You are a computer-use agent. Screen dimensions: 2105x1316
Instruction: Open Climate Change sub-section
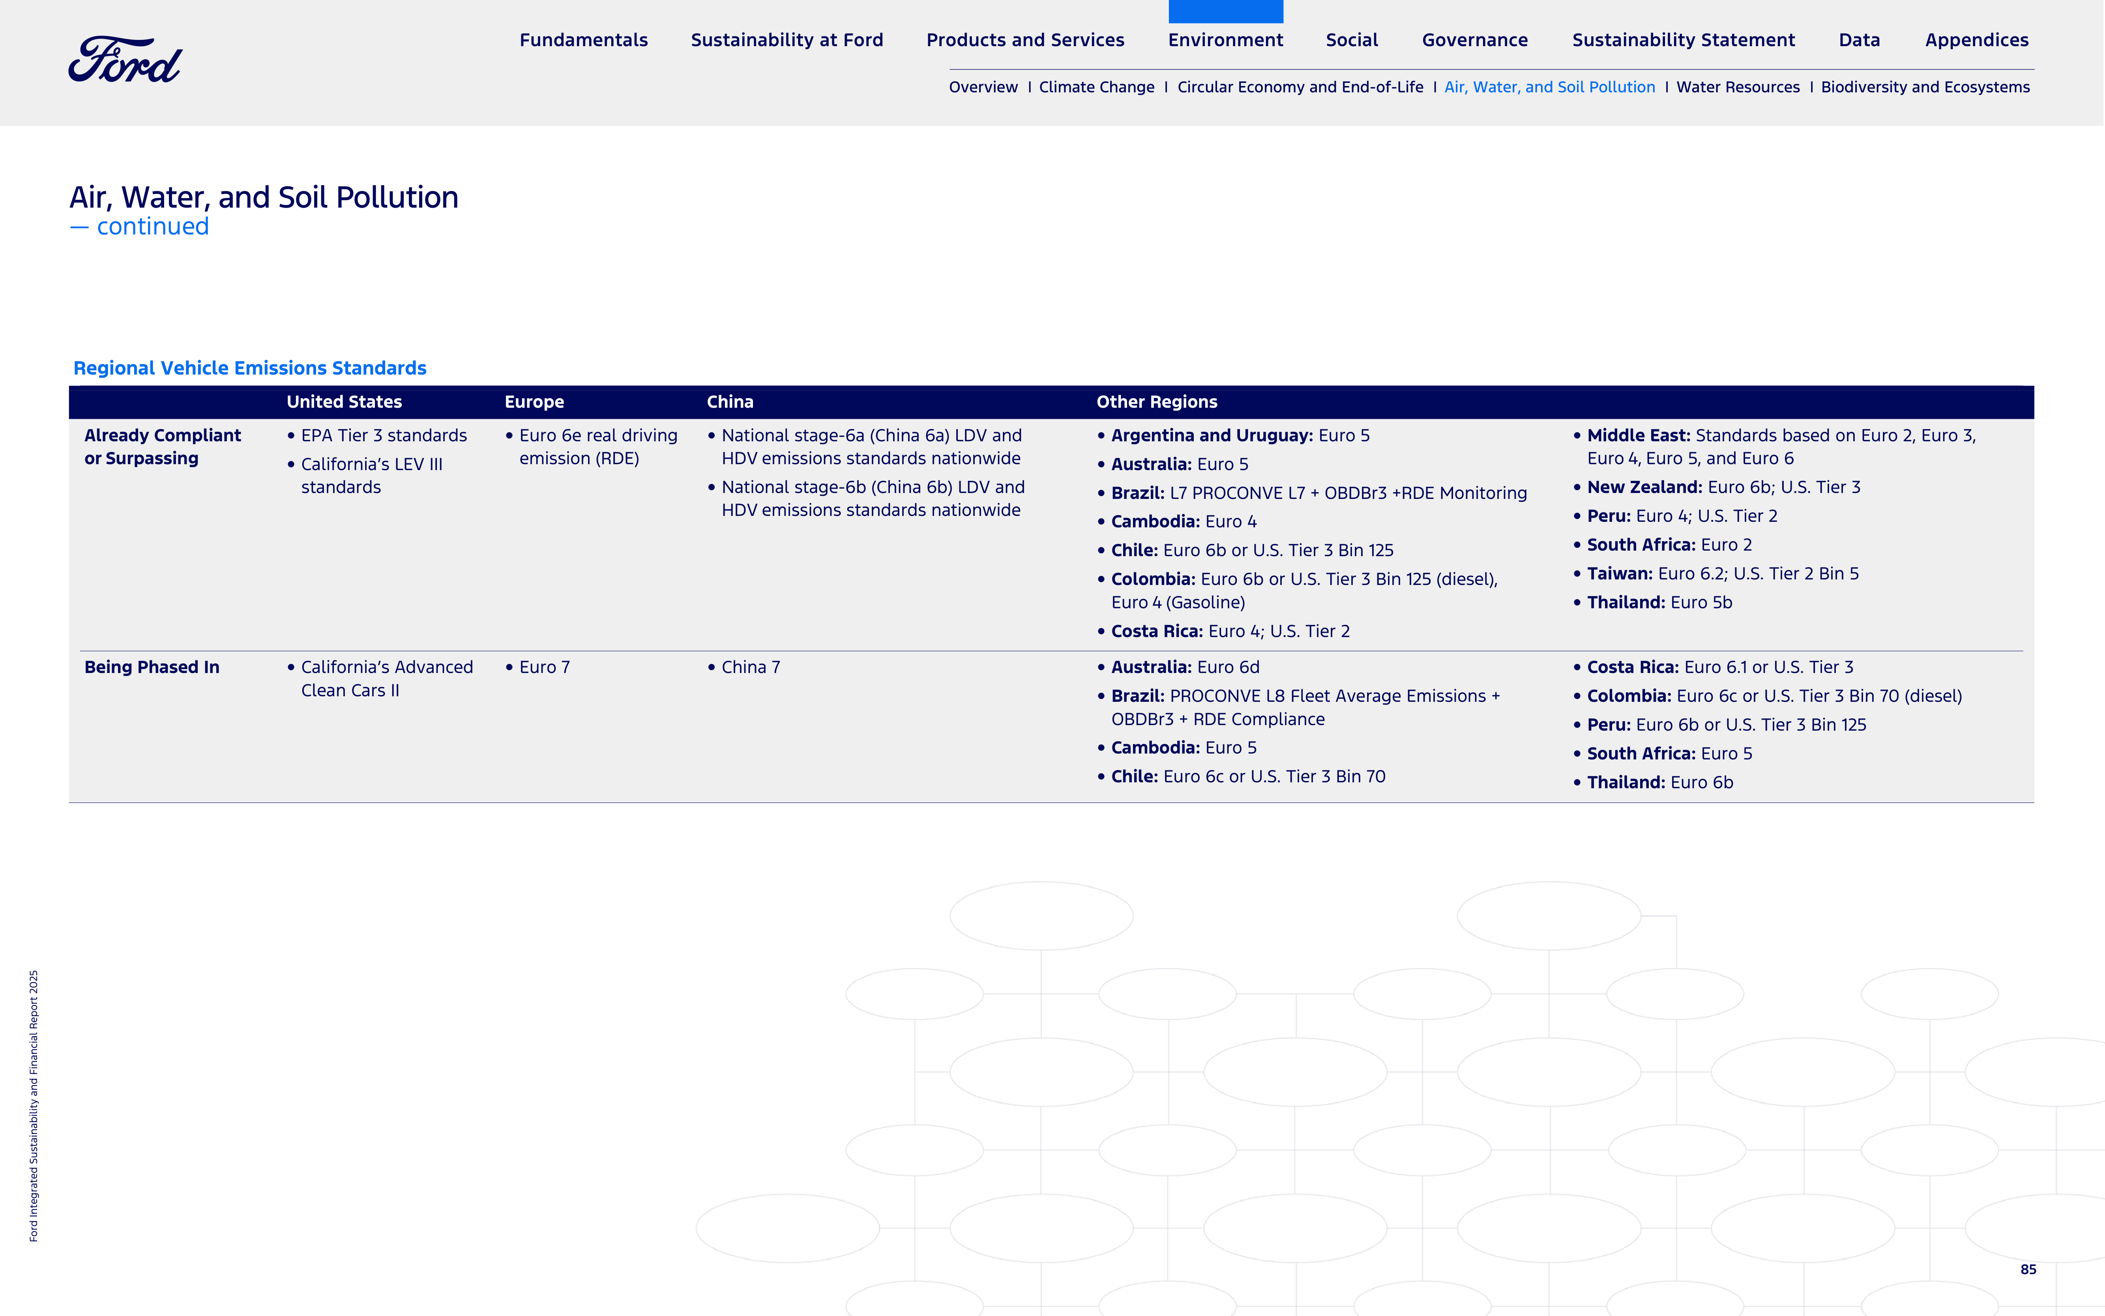pyautogui.click(x=1096, y=87)
